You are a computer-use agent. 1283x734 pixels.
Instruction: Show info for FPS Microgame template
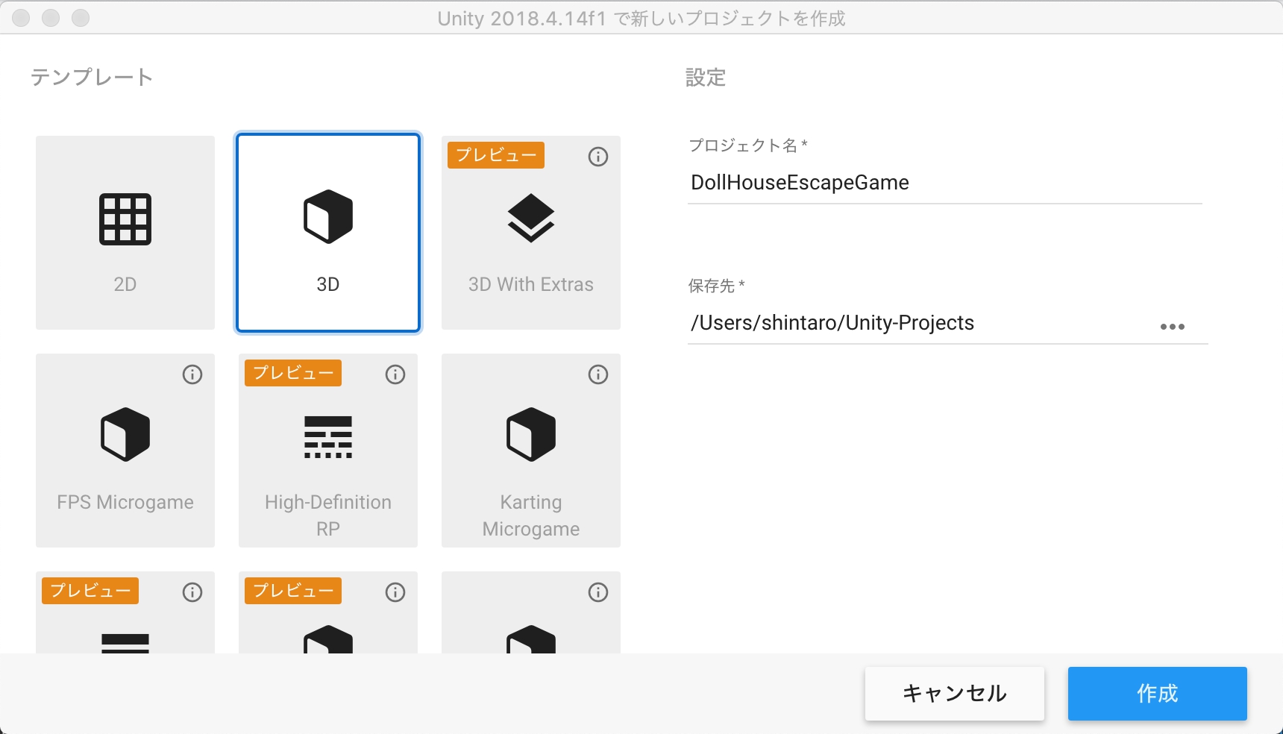(x=192, y=374)
